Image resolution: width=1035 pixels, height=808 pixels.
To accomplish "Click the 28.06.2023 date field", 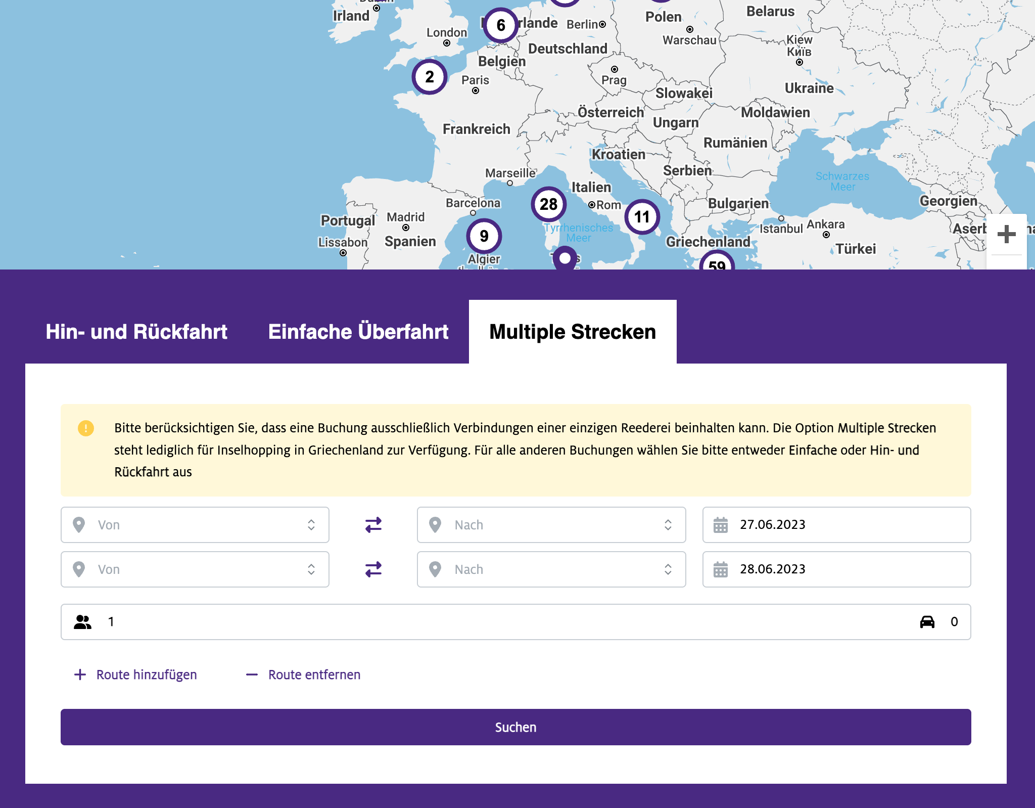I will 836,569.
